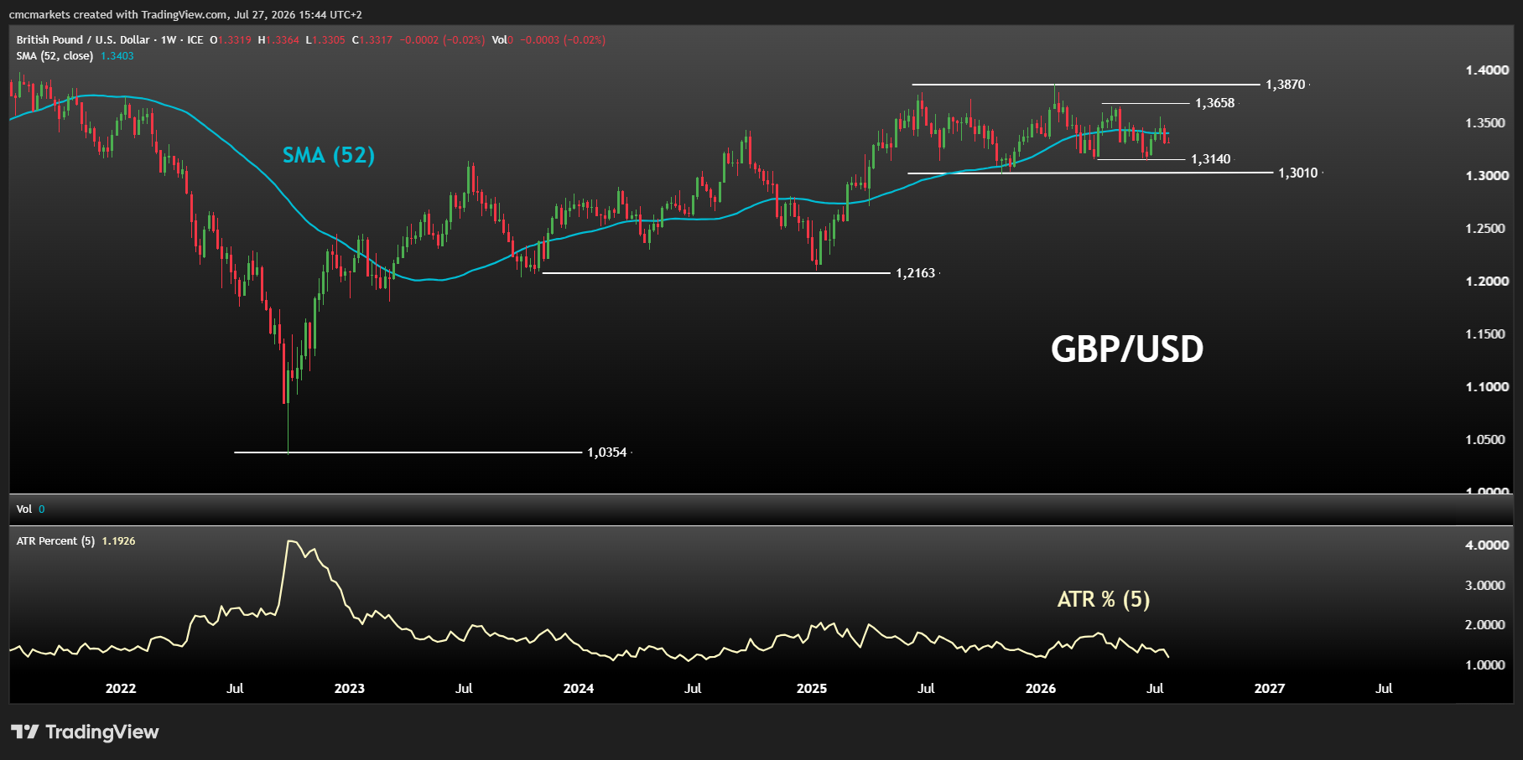This screenshot has width=1523, height=760.
Task: Click the 2023 time axis label
Action: [350, 689]
